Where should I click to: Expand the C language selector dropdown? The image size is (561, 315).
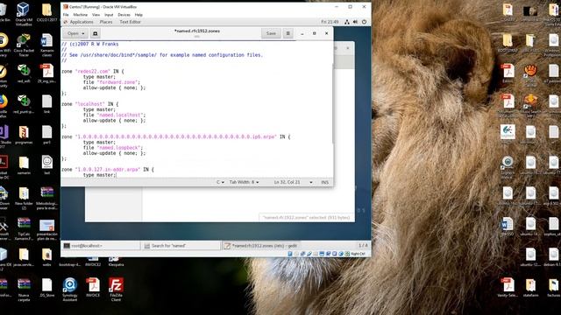[220, 182]
